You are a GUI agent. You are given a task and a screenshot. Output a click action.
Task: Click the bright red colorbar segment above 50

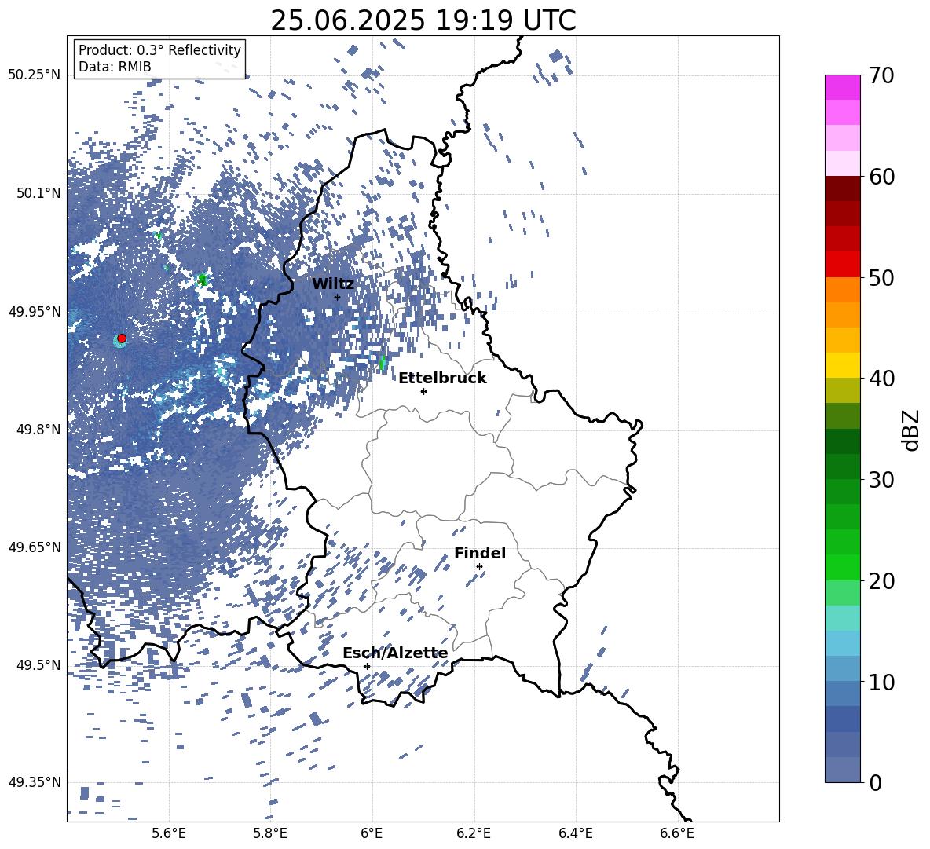coord(842,265)
